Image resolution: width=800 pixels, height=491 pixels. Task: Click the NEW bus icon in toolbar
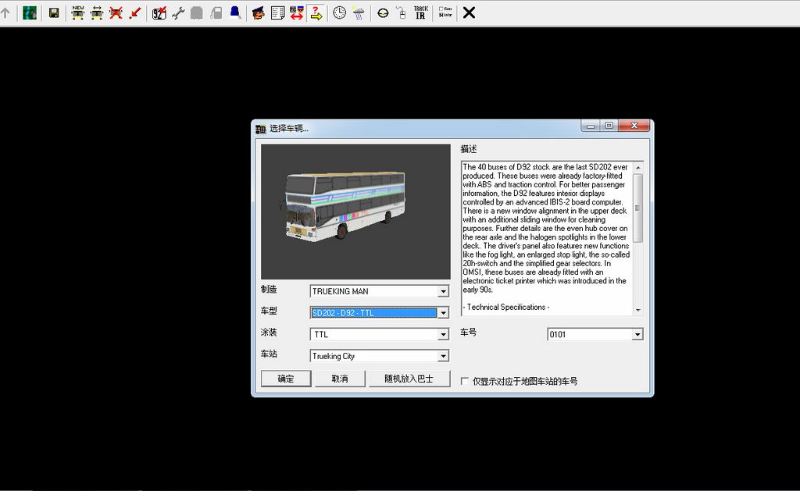78,12
